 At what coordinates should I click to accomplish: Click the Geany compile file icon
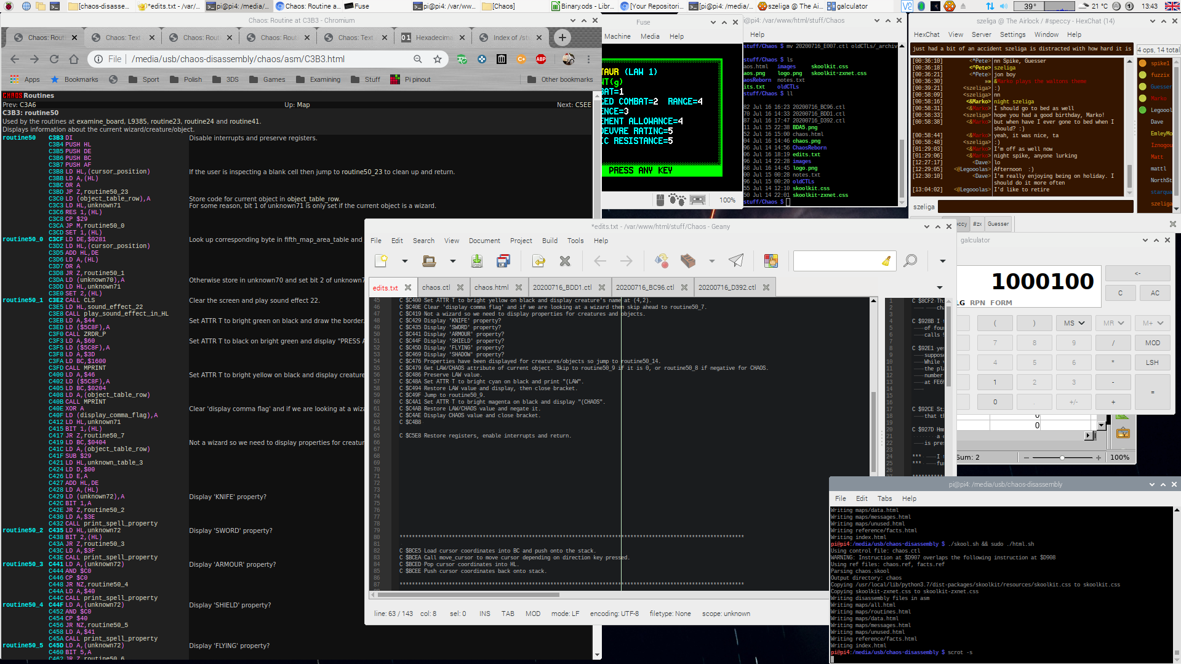coord(662,261)
